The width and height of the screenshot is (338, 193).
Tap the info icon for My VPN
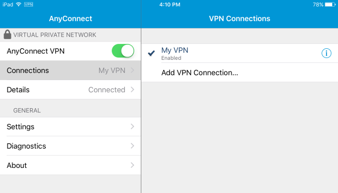pyautogui.click(x=326, y=53)
